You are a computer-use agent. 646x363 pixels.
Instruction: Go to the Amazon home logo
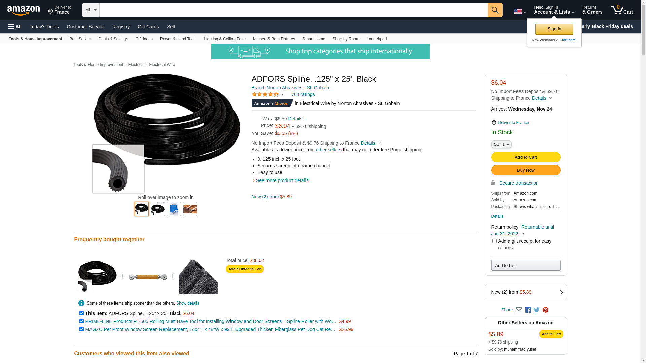24,10
